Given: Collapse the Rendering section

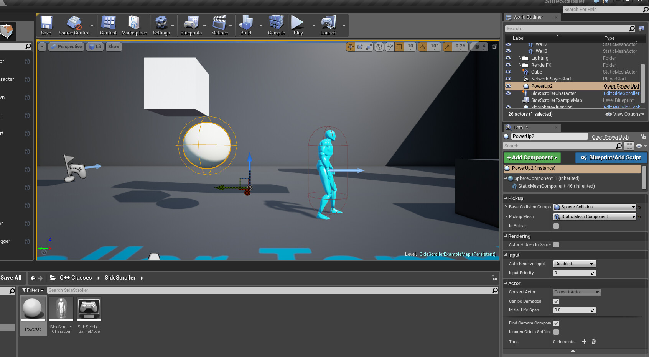Looking at the screenshot, I should (x=506, y=236).
